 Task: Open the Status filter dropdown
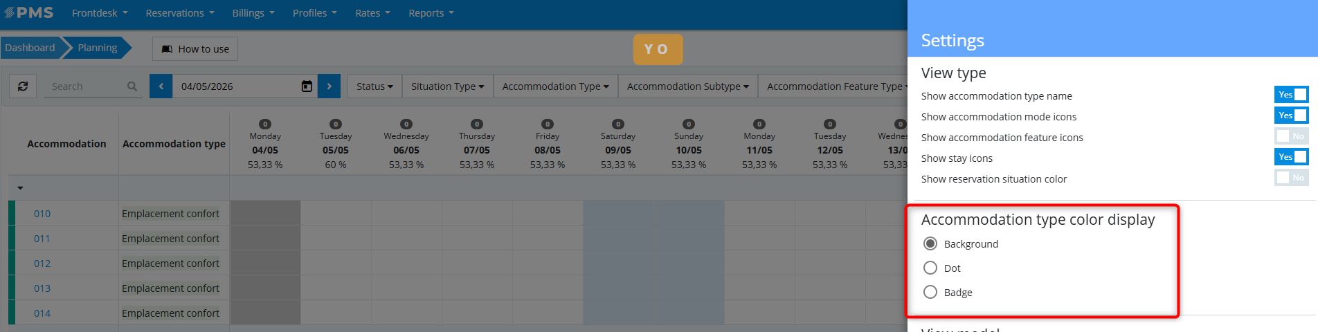pos(374,86)
